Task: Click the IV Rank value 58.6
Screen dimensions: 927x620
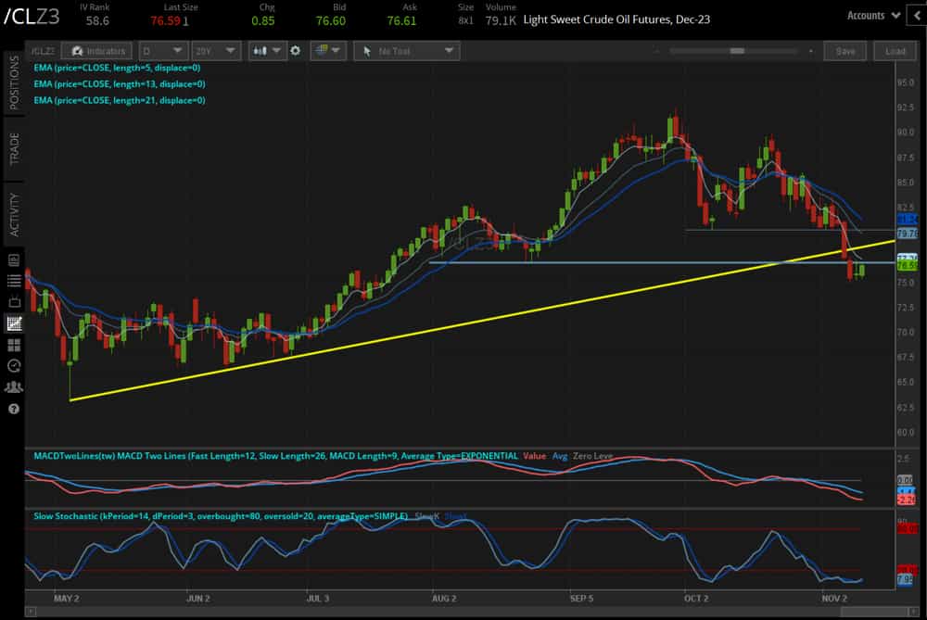Action: 97,20
